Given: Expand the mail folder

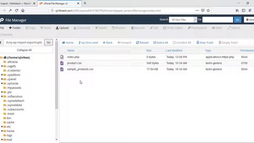Looking at the screenshot, I should pyautogui.click(x=2, y=139).
